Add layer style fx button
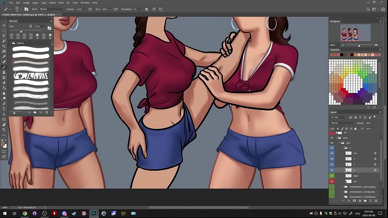The width and height of the screenshot is (388, 218). [349, 201]
